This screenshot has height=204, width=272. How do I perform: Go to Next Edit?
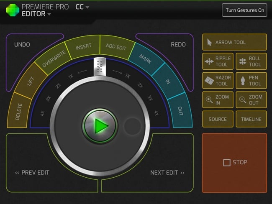click(x=167, y=173)
